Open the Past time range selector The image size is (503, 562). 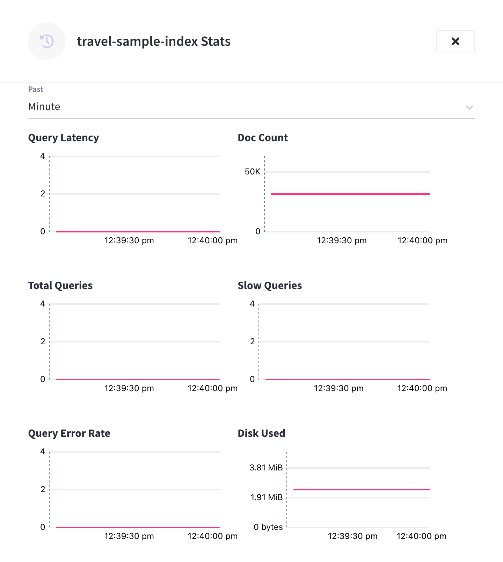pyautogui.click(x=245, y=107)
